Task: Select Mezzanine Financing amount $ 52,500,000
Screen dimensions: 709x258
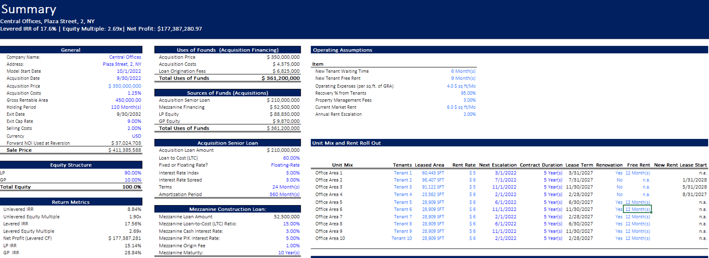Action: (x=285, y=107)
